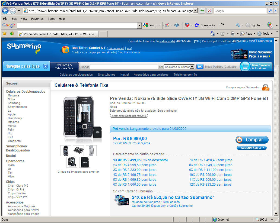Click the Blackberry link in sidebar

coord(15,118)
